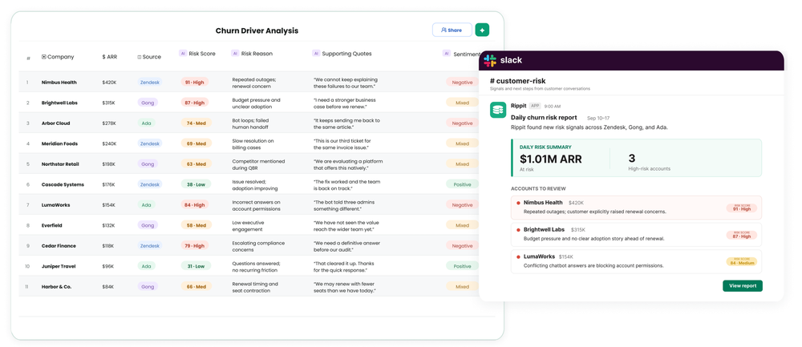Click the Negative sentiment tag for Nimbus Health

click(x=462, y=82)
